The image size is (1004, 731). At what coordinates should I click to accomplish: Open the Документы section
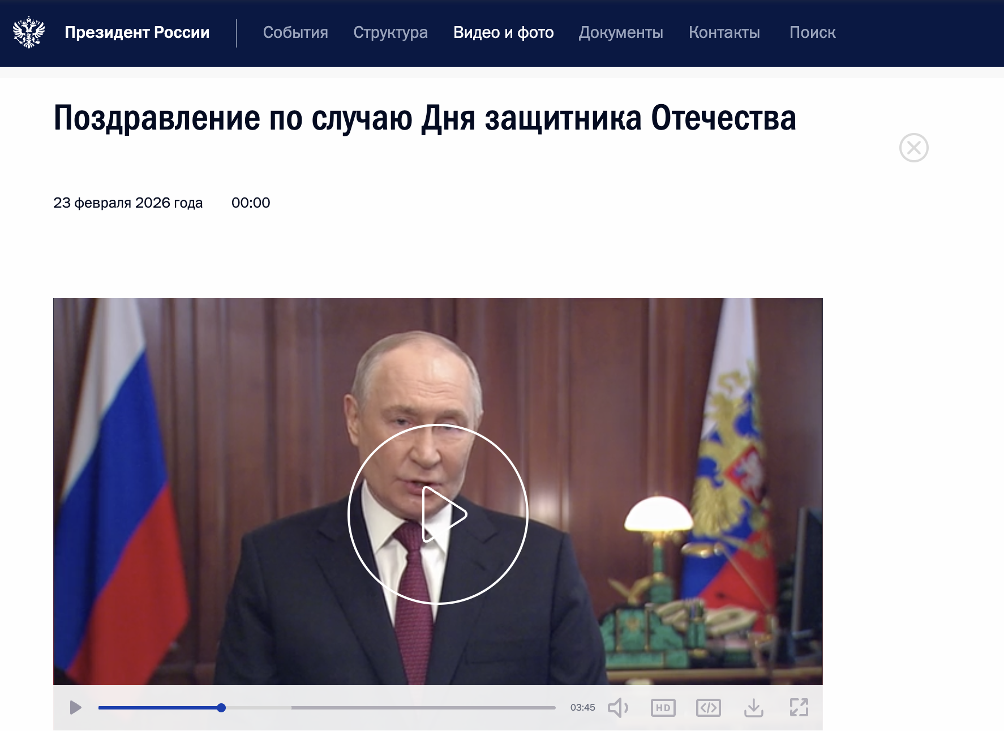point(621,32)
